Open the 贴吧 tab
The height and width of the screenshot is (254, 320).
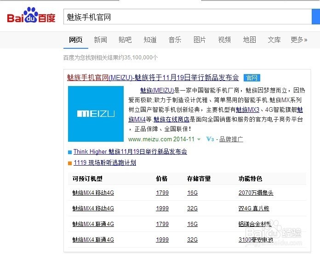[125, 40]
